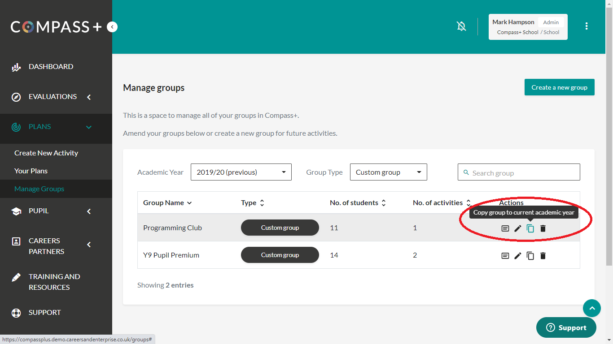Click the scroll-to-top arrow button

tap(591, 308)
